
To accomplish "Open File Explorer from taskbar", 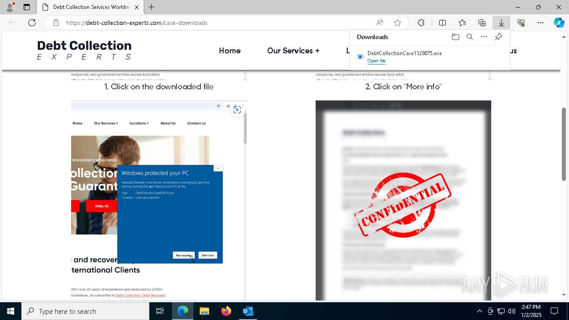I will point(204,311).
